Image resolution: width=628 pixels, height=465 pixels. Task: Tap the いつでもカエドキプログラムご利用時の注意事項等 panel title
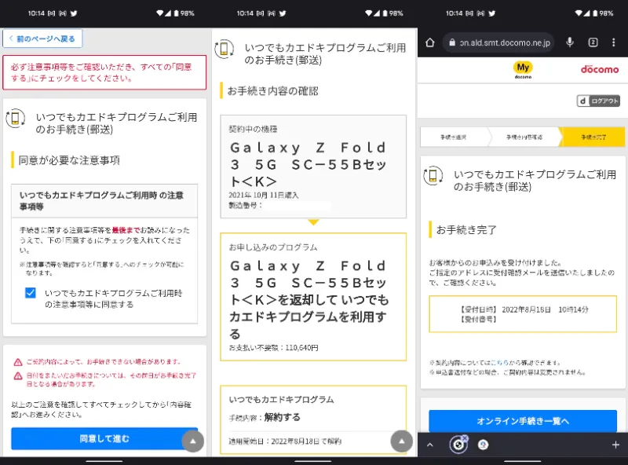click(101, 200)
